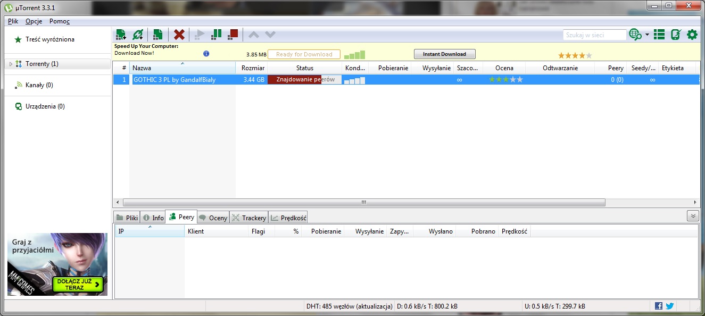Stop the torrent with red stop icon

click(x=233, y=35)
